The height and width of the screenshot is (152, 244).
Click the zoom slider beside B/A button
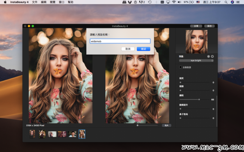147,125
